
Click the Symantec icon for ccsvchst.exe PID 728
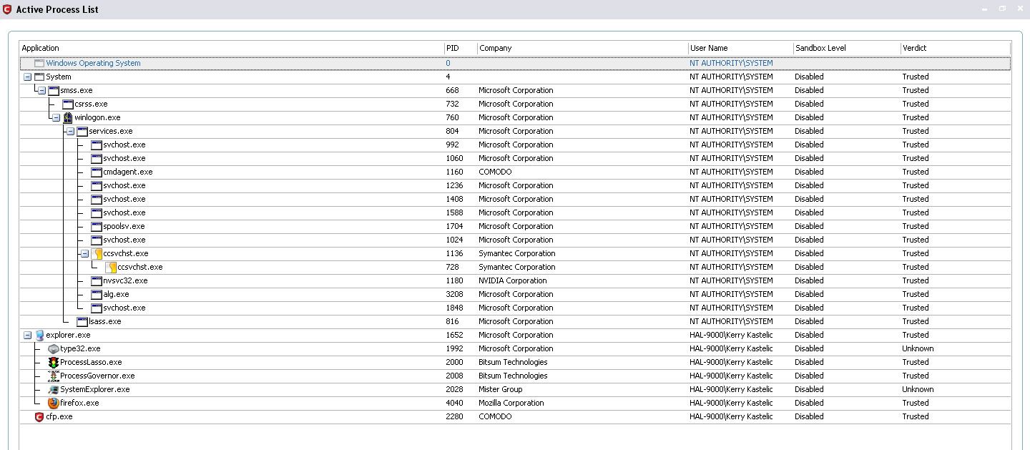pyautogui.click(x=111, y=267)
